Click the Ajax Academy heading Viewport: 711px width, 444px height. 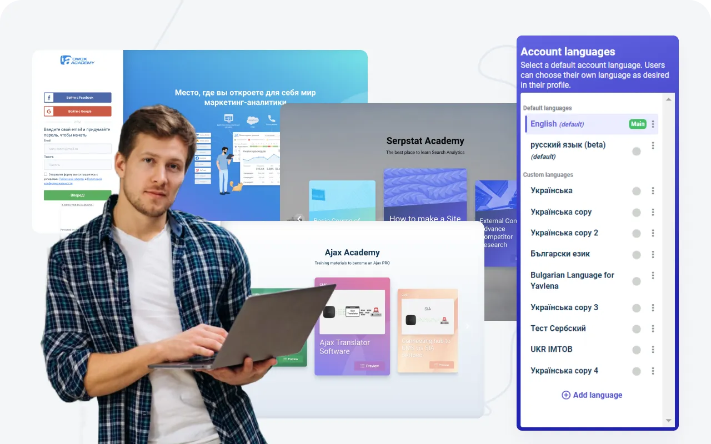coord(352,253)
